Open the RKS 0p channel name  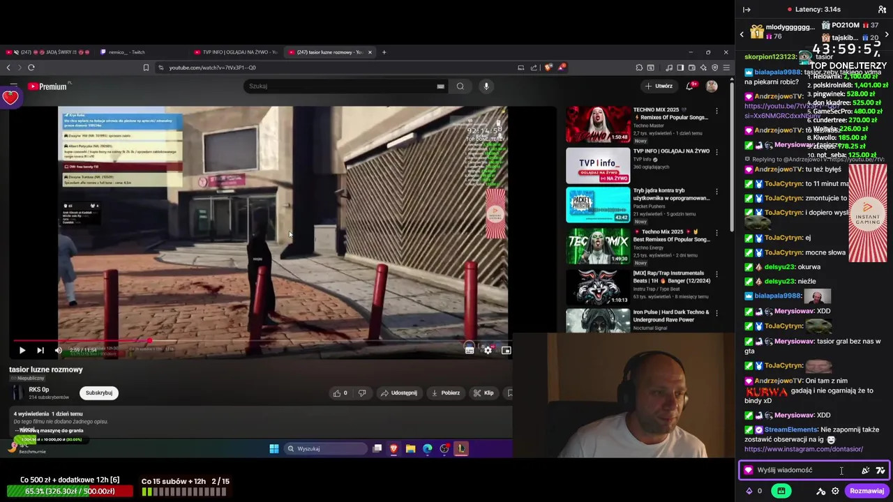pos(39,390)
